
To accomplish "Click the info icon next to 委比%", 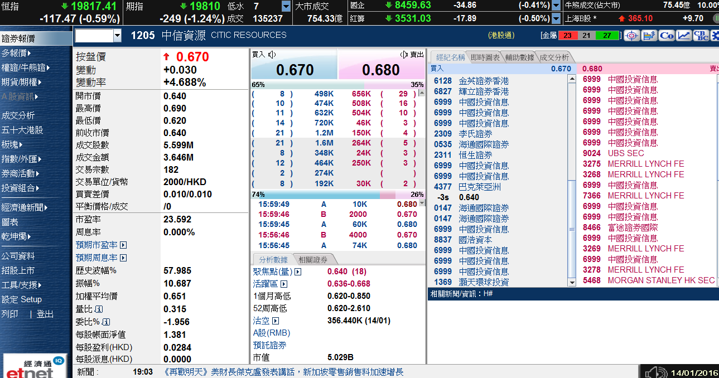I will 106,322.
